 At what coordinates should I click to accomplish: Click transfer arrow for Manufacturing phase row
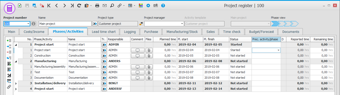(x=104, y=61)
